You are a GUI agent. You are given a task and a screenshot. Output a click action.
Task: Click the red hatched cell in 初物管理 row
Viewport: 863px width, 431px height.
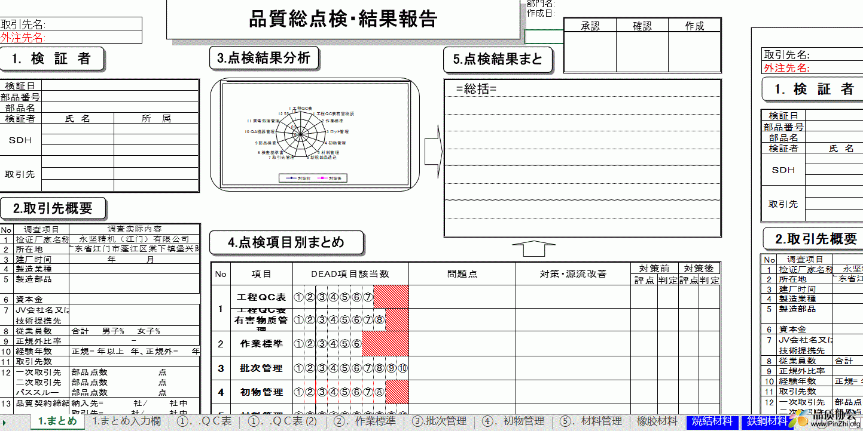click(x=397, y=392)
